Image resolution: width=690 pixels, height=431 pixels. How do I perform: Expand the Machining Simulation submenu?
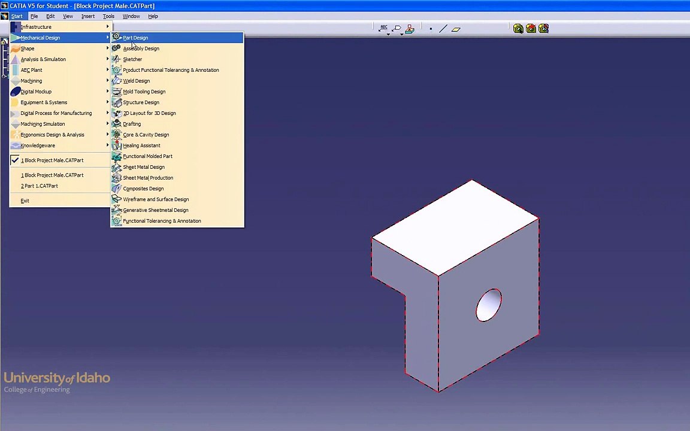(60, 123)
